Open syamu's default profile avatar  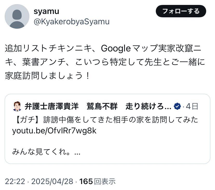[x=17, y=16]
